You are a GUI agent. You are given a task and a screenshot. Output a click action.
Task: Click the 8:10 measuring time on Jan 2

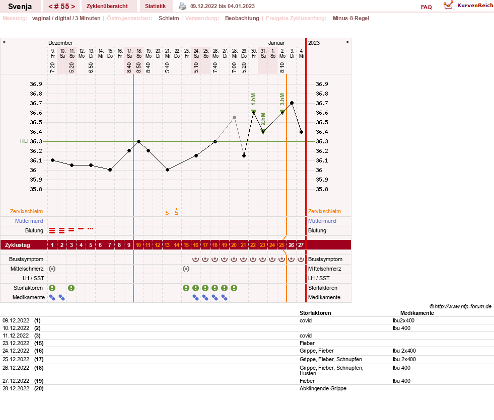283,67
